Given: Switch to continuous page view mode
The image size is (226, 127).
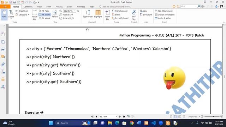Looking at the screenshot, I should tap(175, 116).
